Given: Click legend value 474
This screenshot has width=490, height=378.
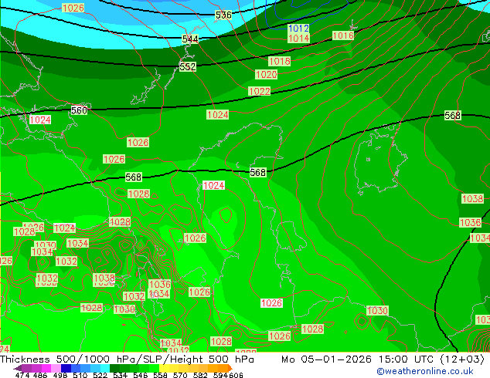Looking at the screenshot, I should (22, 375).
